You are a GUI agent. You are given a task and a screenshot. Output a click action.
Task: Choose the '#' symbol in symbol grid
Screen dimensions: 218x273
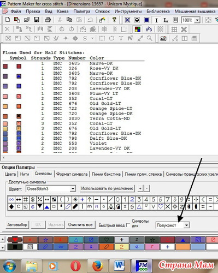point(26,199)
